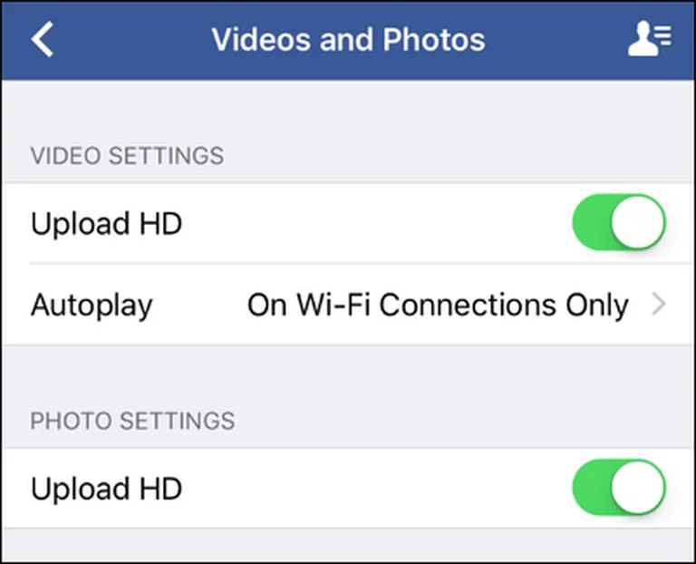Tap gray gap between Autoplay and Photo Settings
The image size is (696, 564).
tap(348, 375)
